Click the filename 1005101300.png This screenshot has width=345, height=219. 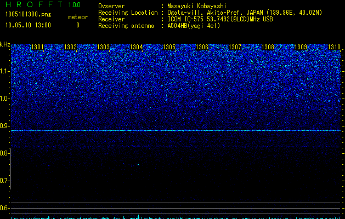click(29, 14)
